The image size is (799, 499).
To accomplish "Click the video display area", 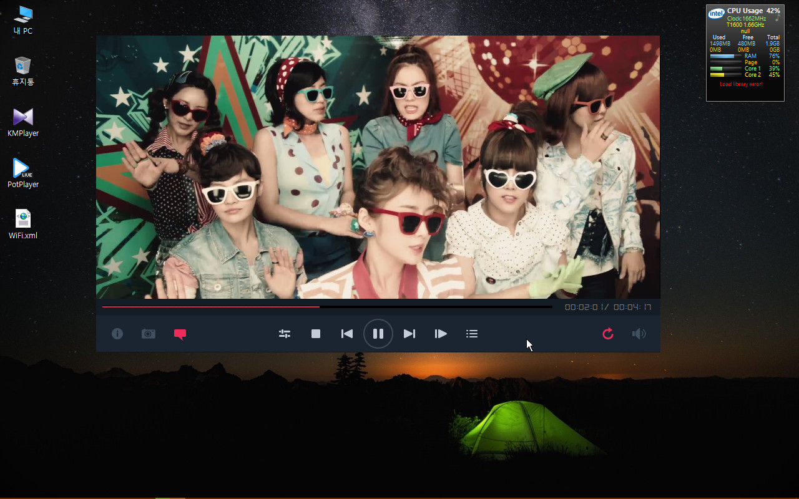I will pos(378,167).
